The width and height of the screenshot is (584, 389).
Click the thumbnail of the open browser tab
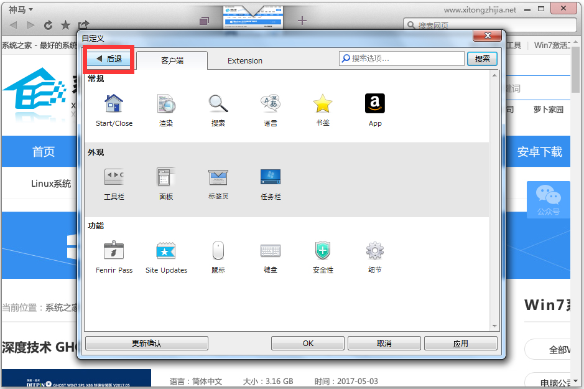tap(253, 17)
